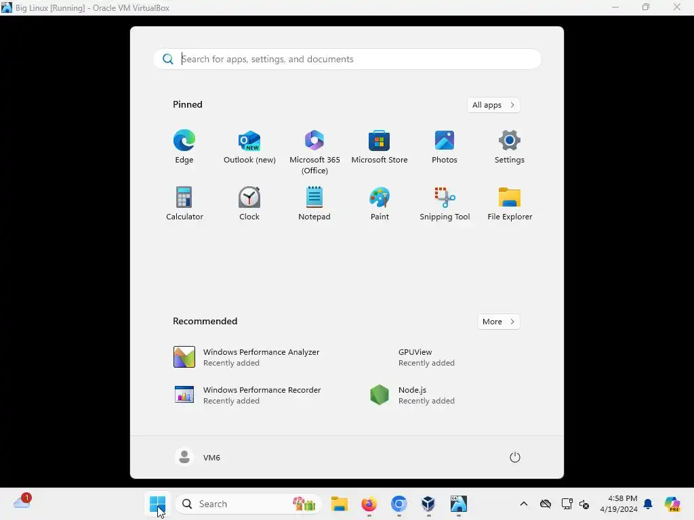Open the weather widget with badge

pyautogui.click(x=22, y=502)
